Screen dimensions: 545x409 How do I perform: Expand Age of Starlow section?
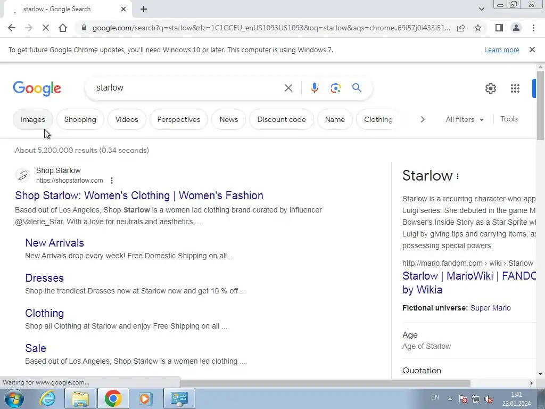(469, 340)
